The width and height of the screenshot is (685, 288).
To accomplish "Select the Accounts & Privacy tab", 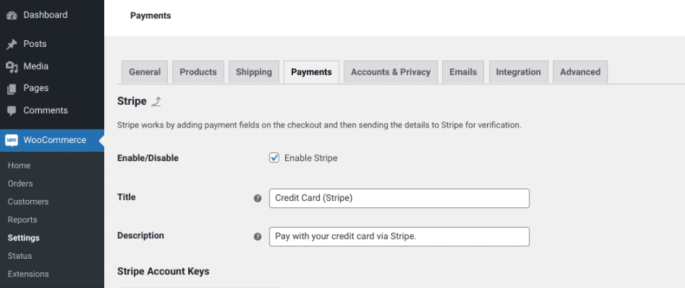I will pos(391,72).
